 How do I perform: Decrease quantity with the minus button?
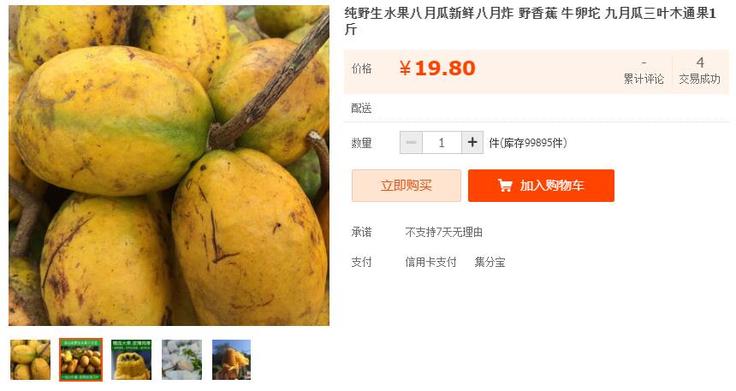(x=411, y=142)
